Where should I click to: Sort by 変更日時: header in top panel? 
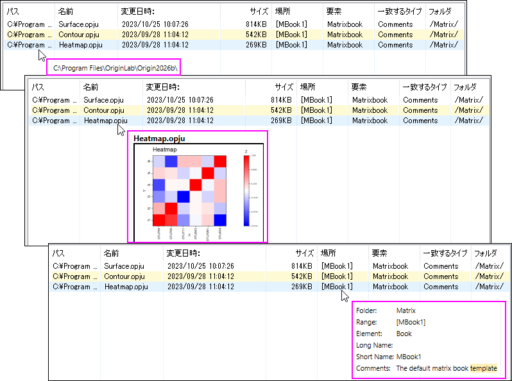click(x=137, y=12)
